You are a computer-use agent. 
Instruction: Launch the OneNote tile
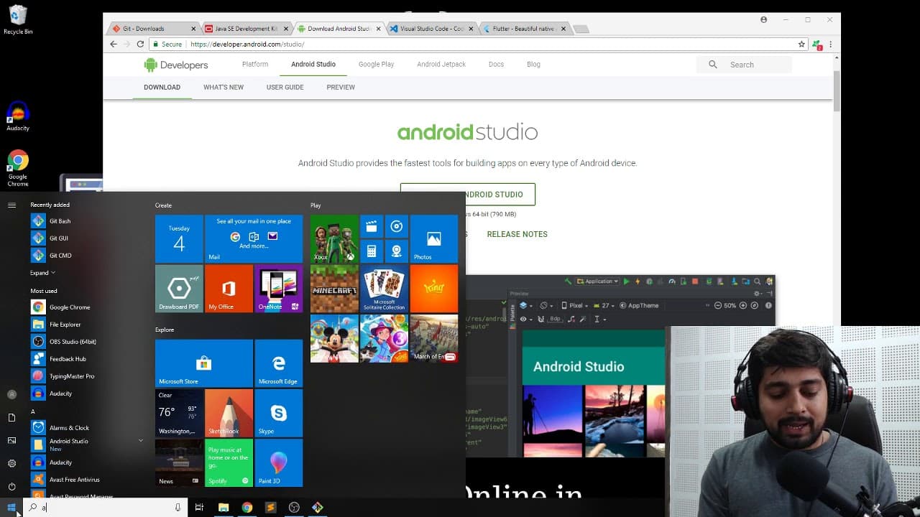click(x=279, y=289)
